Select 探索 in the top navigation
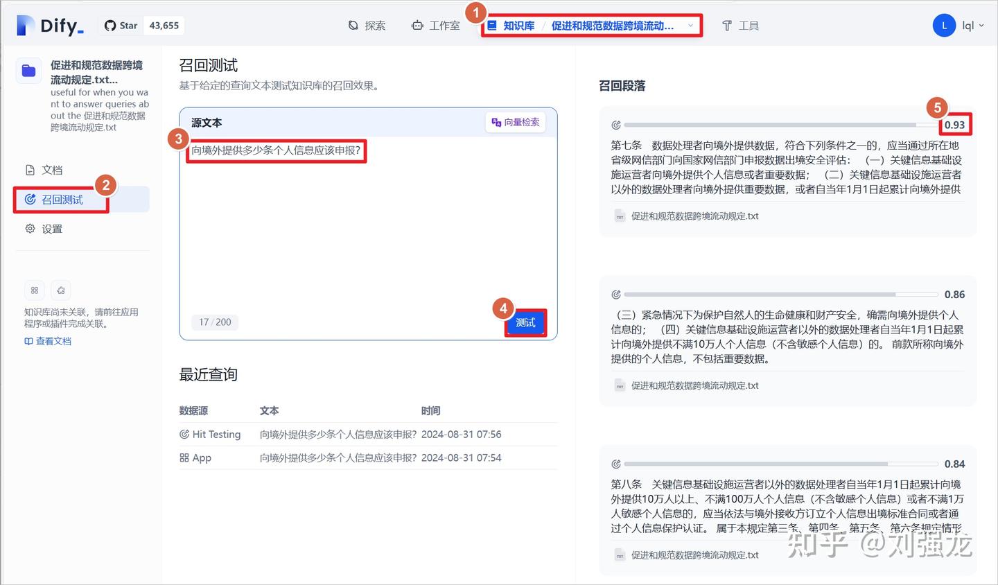This screenshot has height=585, width=998. (x=367, y=25)
